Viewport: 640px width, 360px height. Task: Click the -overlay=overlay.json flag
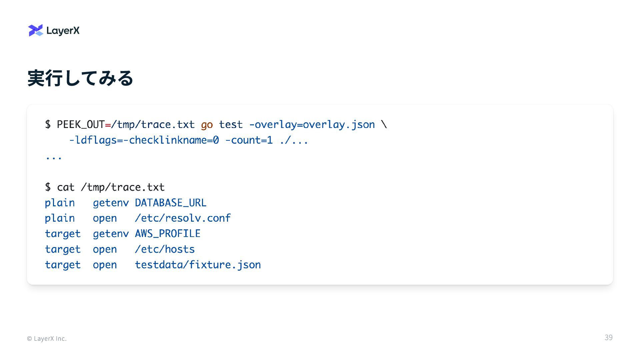[x=312, y=125]
